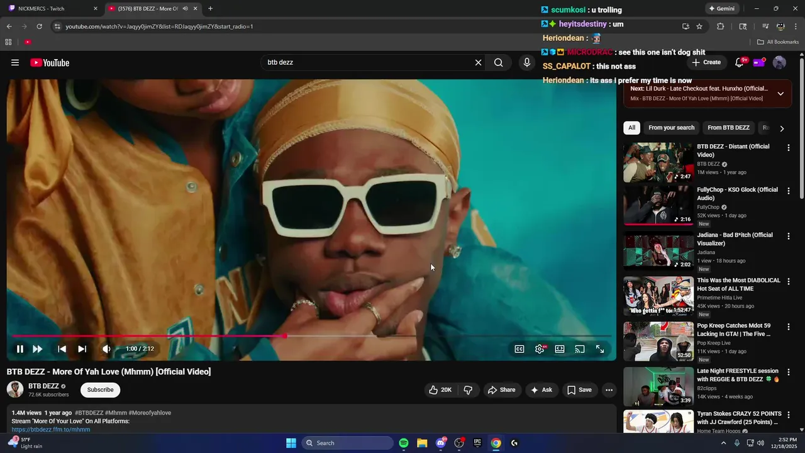Open Chrome extensions puzzle icon

[x=721, y=26]
